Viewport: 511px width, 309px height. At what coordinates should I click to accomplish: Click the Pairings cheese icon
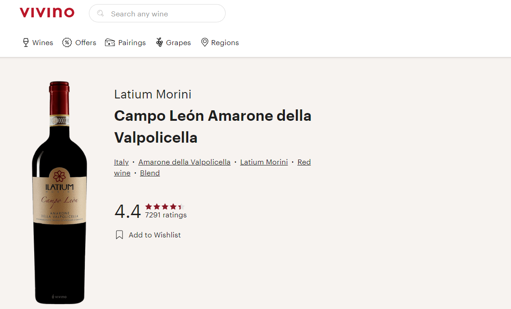pos(110,42)
